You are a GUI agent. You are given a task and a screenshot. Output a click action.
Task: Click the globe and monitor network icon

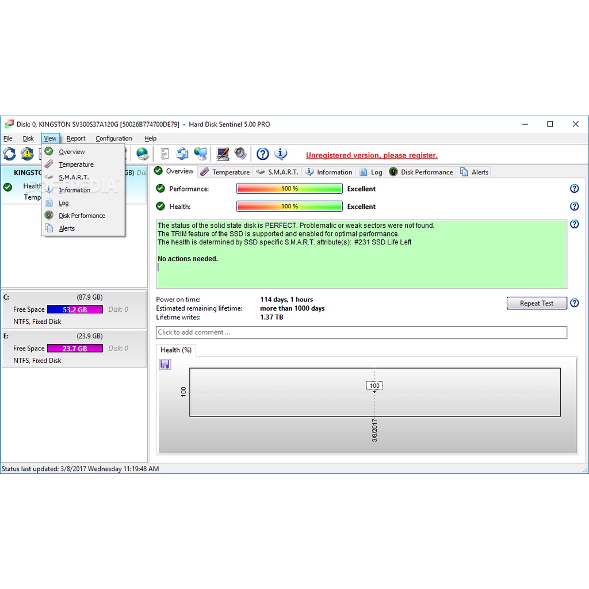(x=201, y=154)
